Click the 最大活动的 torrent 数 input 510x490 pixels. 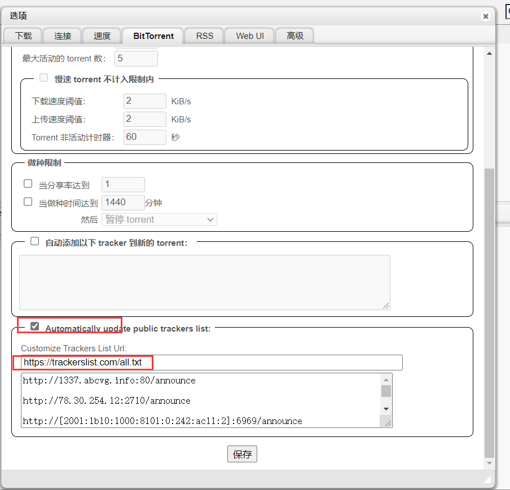(x=136, y=58)
